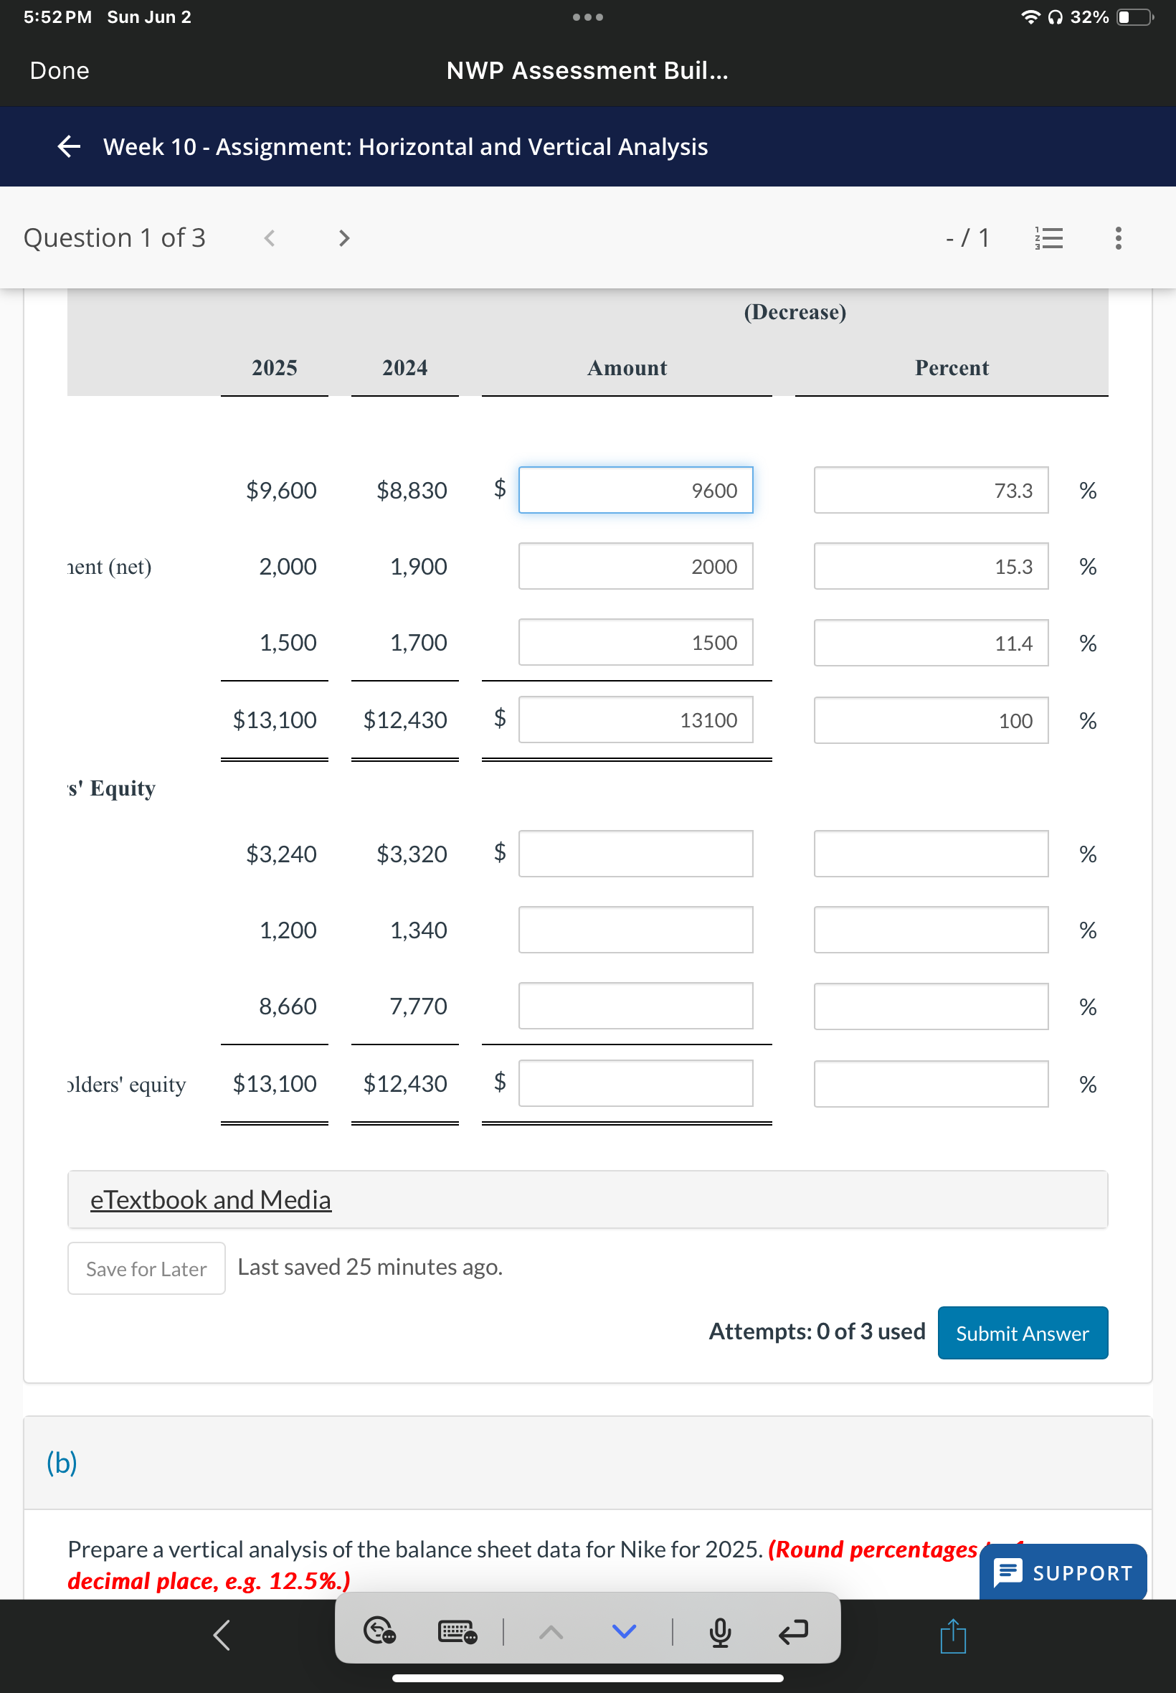The height and width of the screenshot is (1693, 1176).
Task: Click the 2025 column header
Action: pyautogui.click(x=274, y=368)
